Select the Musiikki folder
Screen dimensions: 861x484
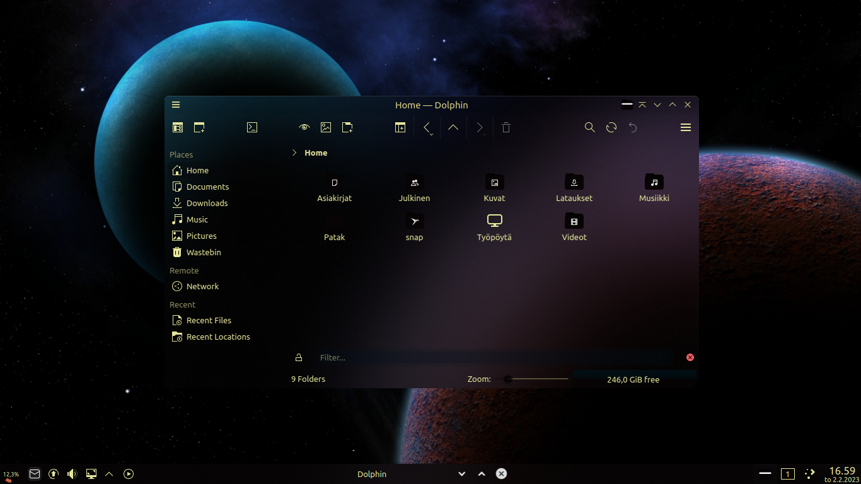click(654, 188)
